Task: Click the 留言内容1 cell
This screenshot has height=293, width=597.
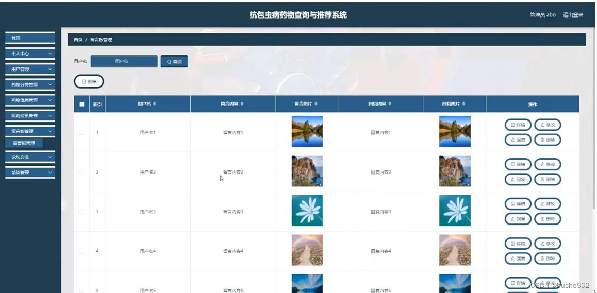Action: coord(233,133)
